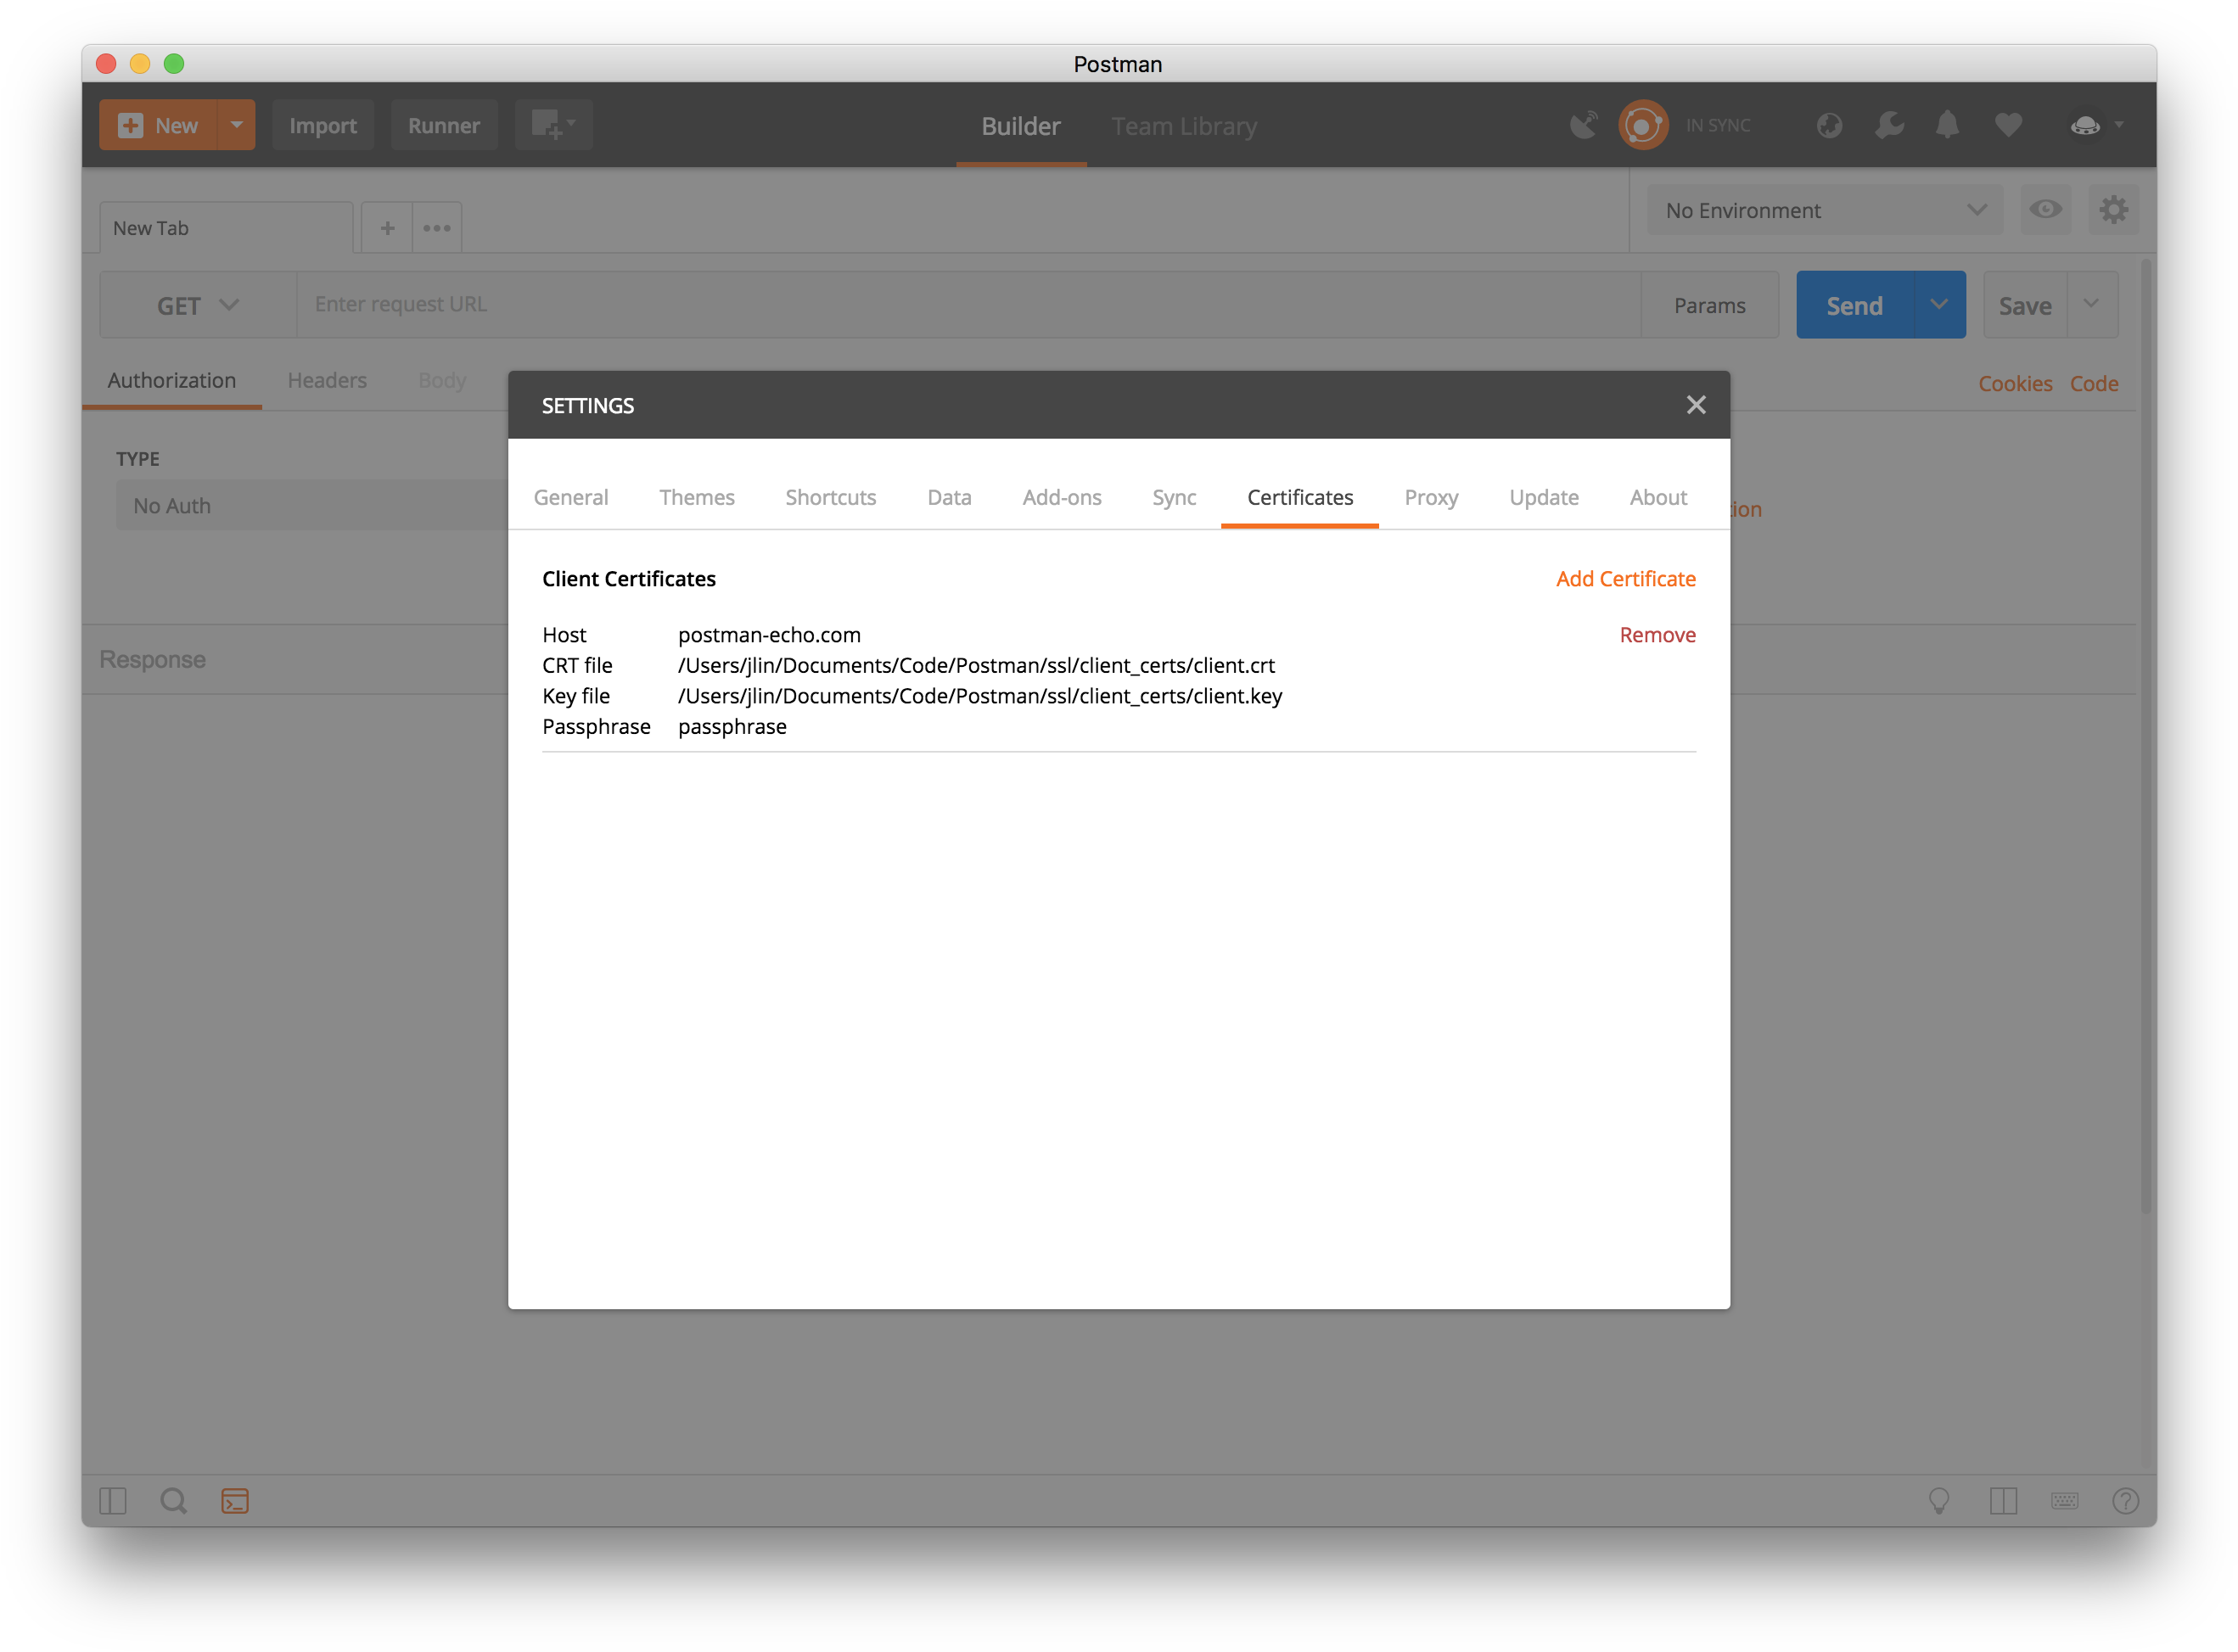Expand the No Environment dropdown
This screenshot has width=2238, height=1652.
pos(1824,210)
